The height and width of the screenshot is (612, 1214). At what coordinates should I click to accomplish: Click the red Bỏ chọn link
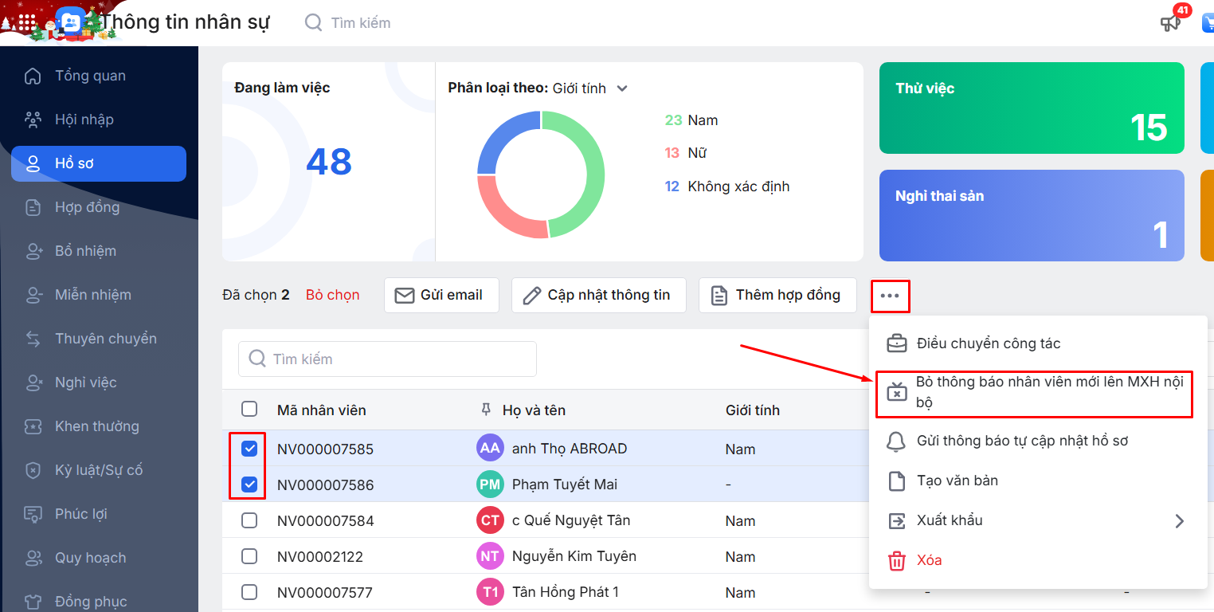(x=332, y=295)
